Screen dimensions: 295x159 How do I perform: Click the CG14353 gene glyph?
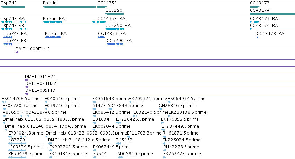pos(102,7)
